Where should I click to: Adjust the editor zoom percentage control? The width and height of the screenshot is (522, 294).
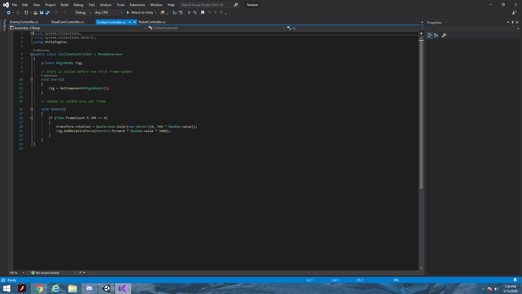pyautogui.click(x=16, y=272)
